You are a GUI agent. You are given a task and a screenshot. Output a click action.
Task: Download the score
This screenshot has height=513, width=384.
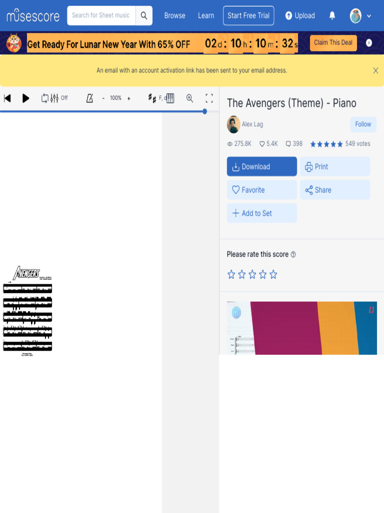(262, 166)
